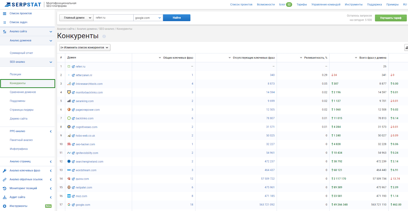Click the Serpstat logo
408x211 pixels.
pos(23,5)
